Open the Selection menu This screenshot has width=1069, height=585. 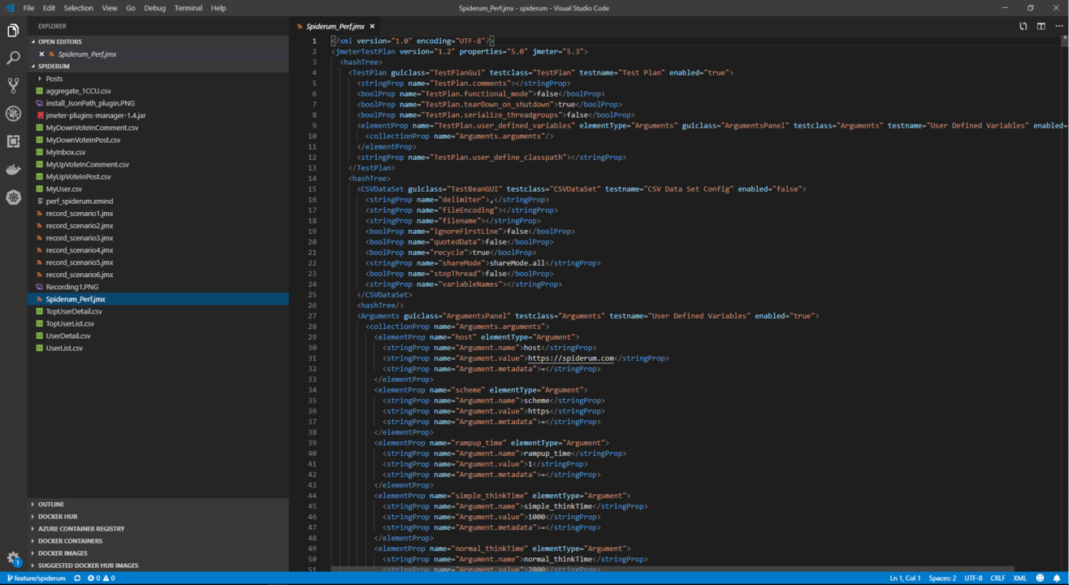[x=78, y=8]
